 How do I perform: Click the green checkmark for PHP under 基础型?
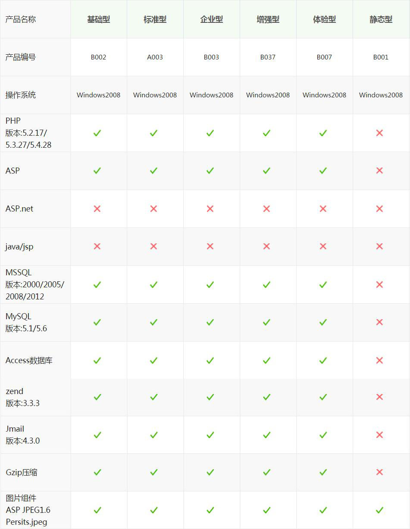tap(97, 133)
